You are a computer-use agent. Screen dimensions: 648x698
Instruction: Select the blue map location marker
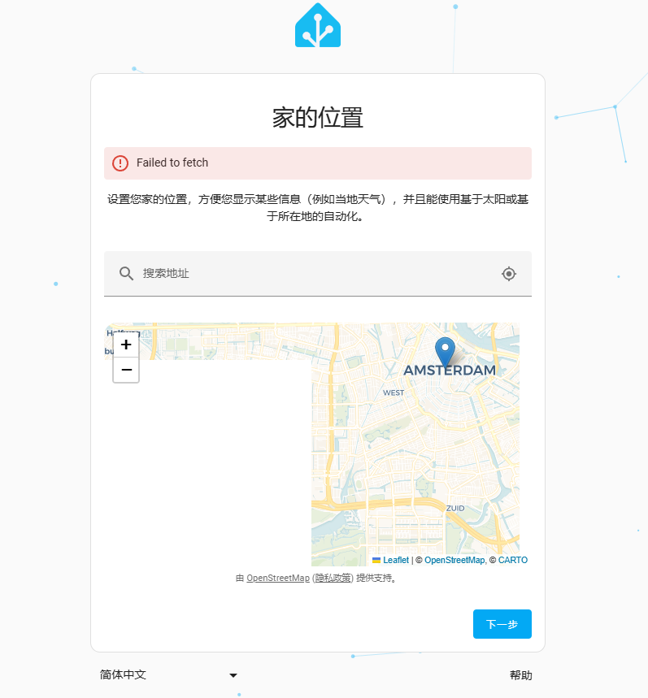click(445, 350)
